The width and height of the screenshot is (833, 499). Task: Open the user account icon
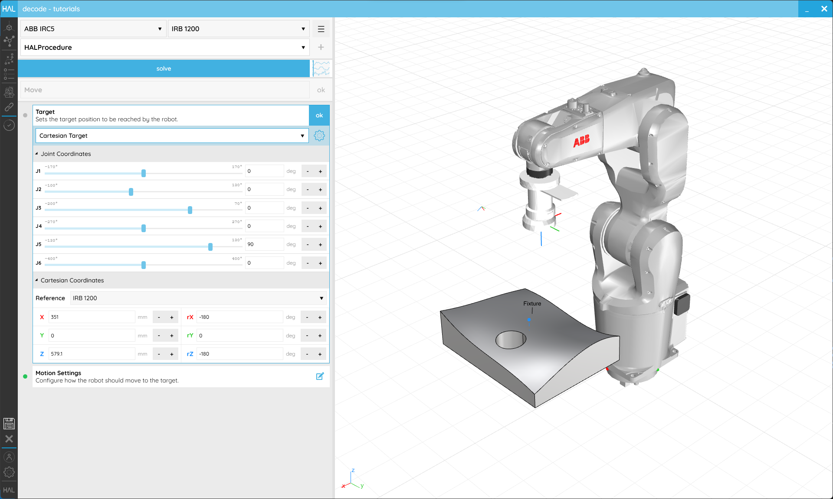[9, 457]
